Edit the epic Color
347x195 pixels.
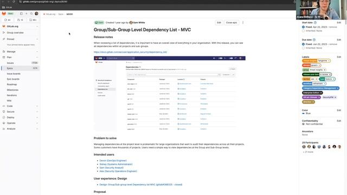tap(339, 110)
